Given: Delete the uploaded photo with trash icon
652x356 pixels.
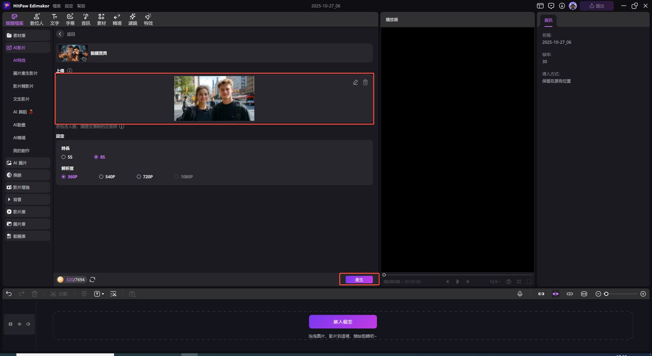Looking at the screenshot, I should pos(365,83).
